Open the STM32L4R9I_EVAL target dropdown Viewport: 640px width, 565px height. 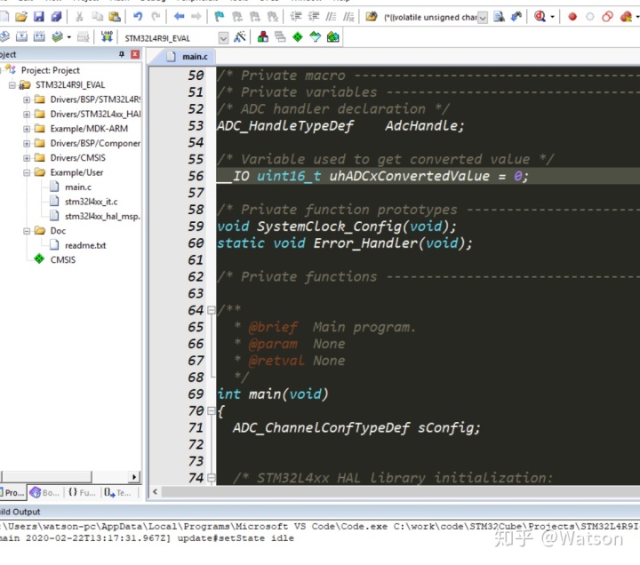pyautogui.click(x=223, y=38)
